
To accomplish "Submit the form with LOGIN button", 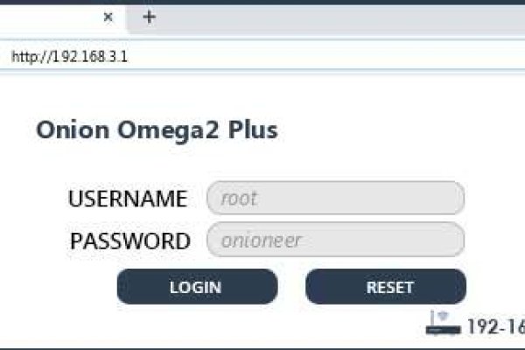I will [x=197, y=287].
